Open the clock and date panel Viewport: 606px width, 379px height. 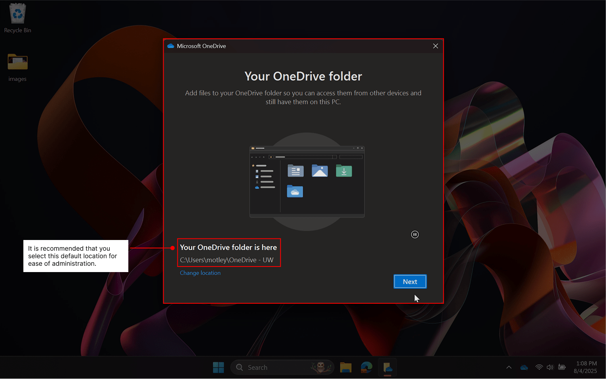click(x=585, y=368)
